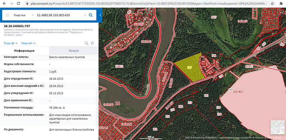Collapse the side panel with blue chevron
Viewport: 286px width, 140px height.
point(100,15)
